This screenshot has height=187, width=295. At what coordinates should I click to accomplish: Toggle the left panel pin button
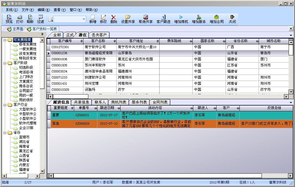pyautogui.click(x=42, y=35)
